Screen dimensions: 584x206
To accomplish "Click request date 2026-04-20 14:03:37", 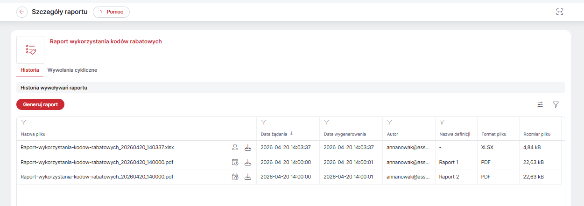I will (286, 147).
